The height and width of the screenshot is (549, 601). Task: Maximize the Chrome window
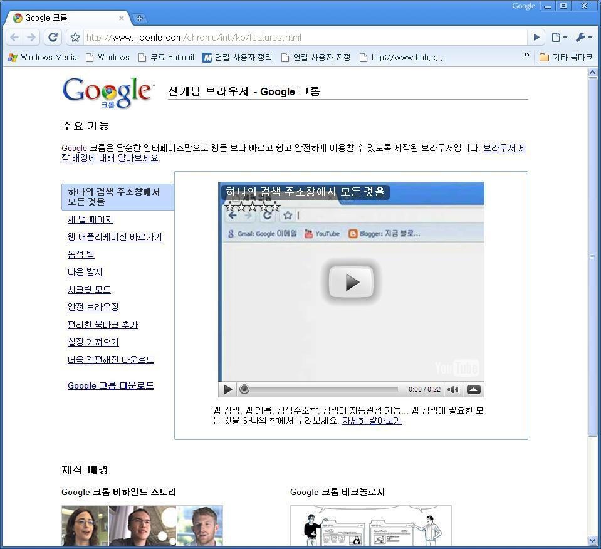click(x=563, y=6)
